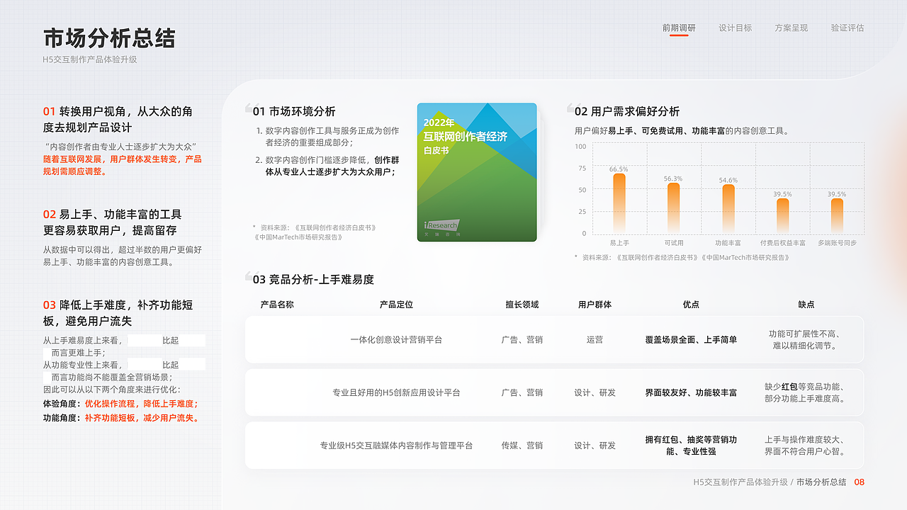Click the red text 优化操作流程，降低上手难度
This screenshot has height=510, width=907.
click(x=142, y=404)
